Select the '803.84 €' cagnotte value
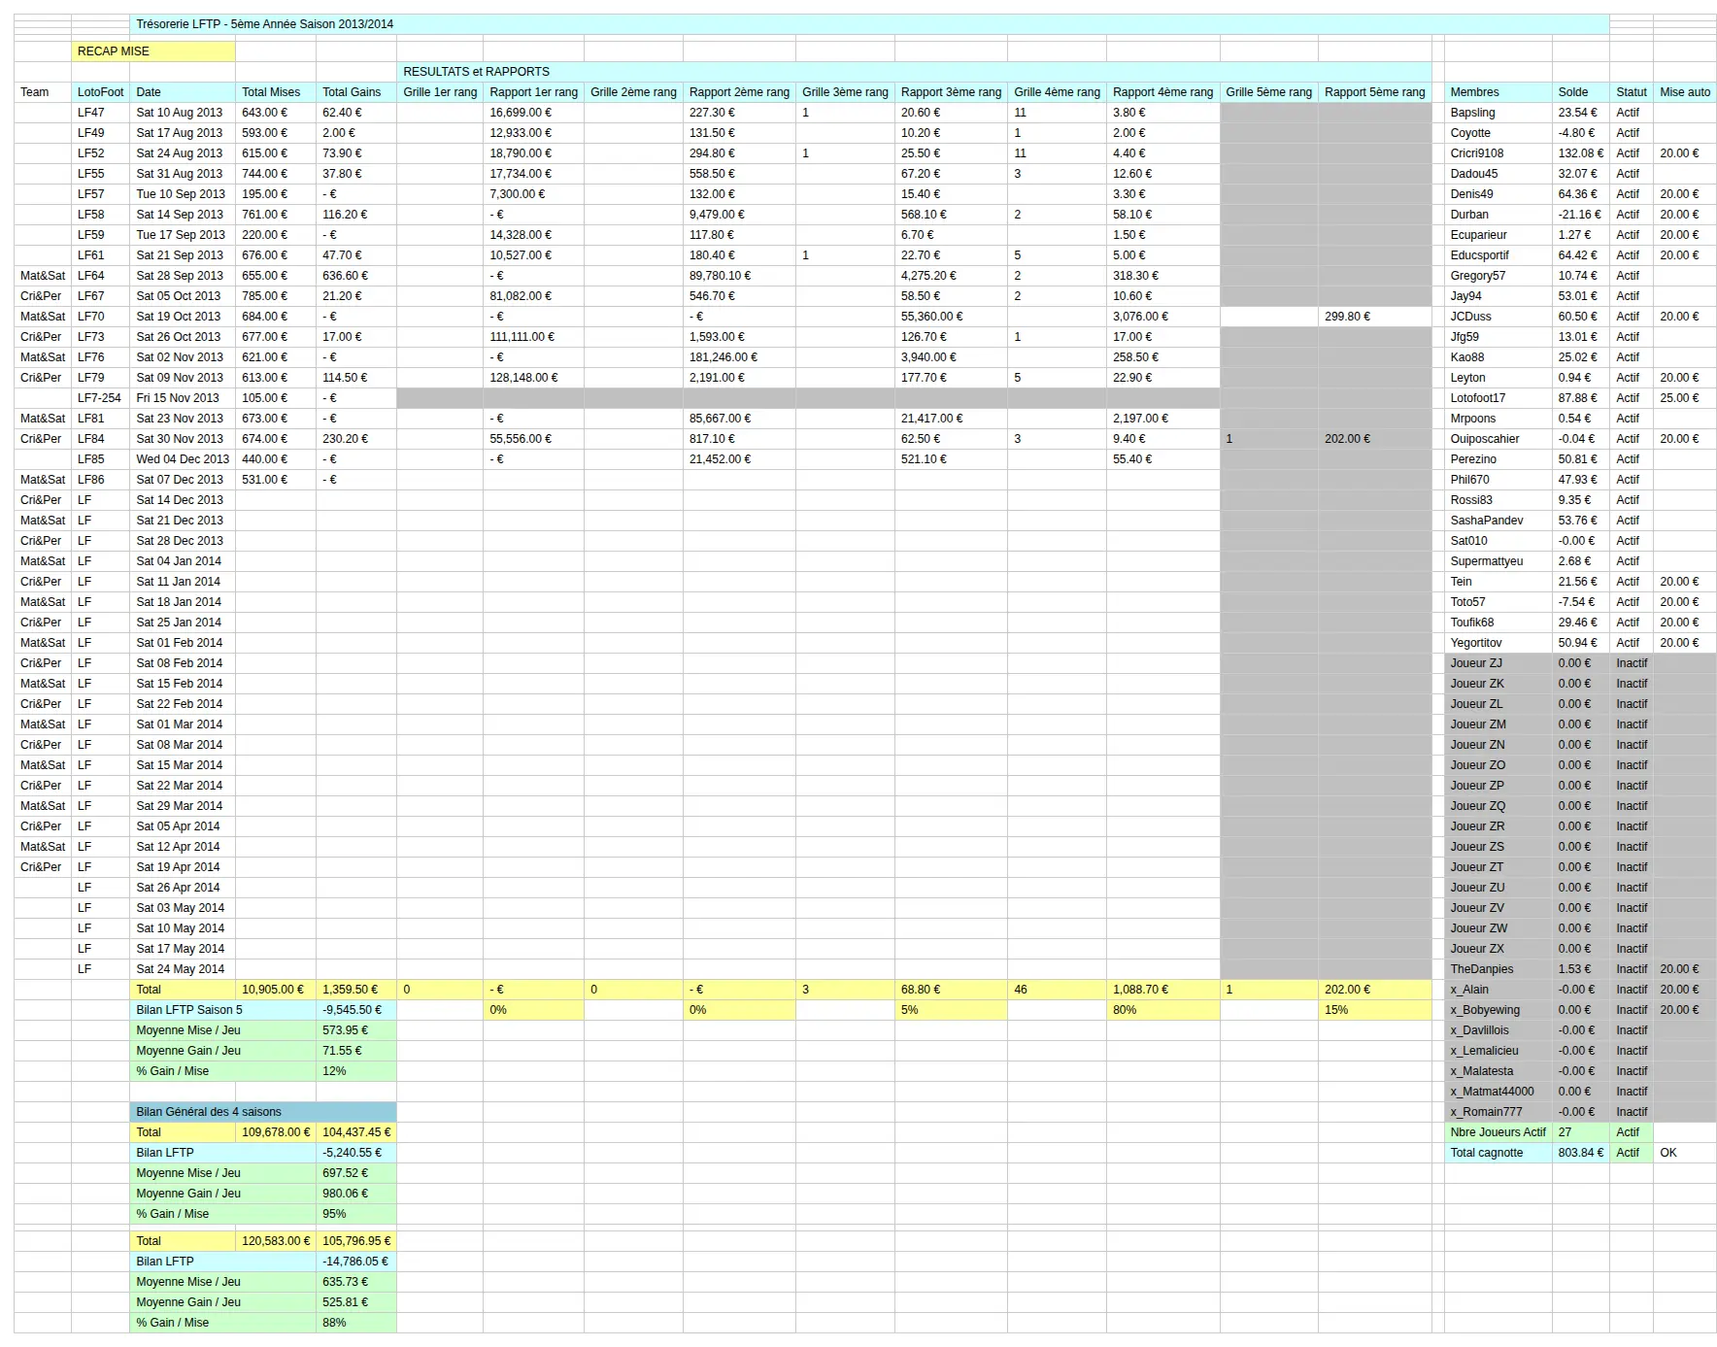Image resolution: width=1717 pixels, height=1347 pixels. coord(1580,1153)
